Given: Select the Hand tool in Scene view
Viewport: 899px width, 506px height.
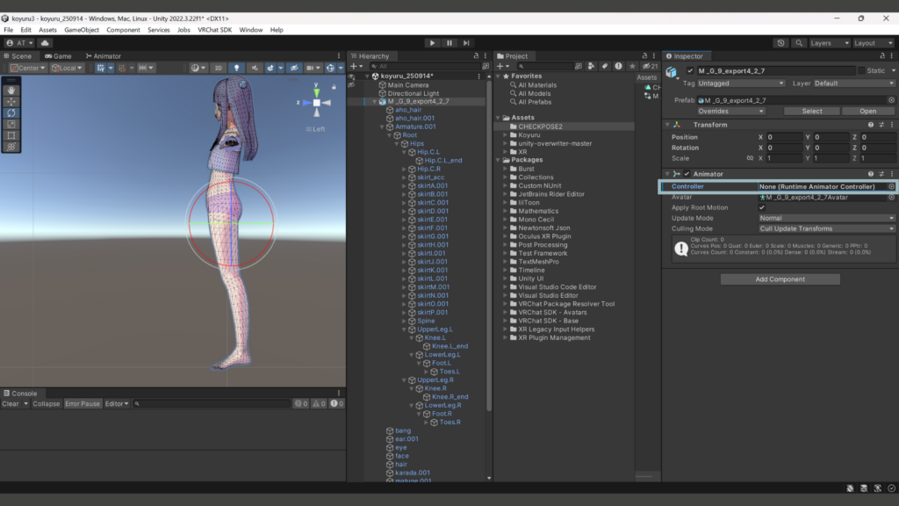Looking at the screenshot, I should point(11,90).
